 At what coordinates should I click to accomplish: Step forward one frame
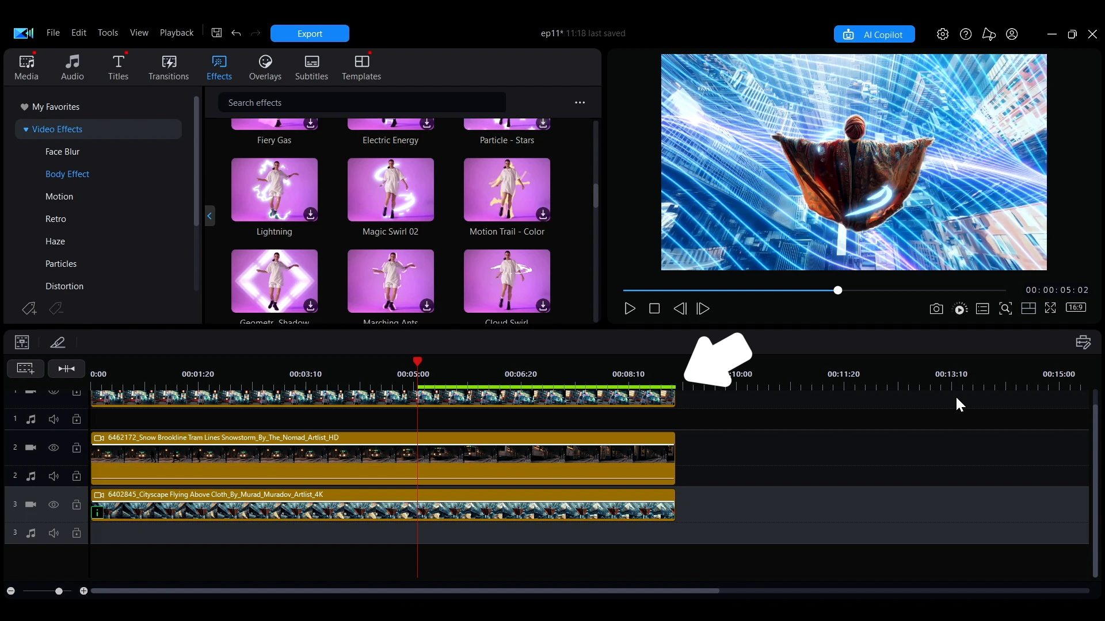click(703, 309)
